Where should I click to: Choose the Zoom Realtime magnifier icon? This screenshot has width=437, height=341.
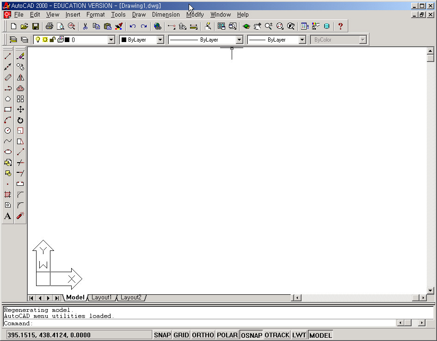[x=269, y=26]
